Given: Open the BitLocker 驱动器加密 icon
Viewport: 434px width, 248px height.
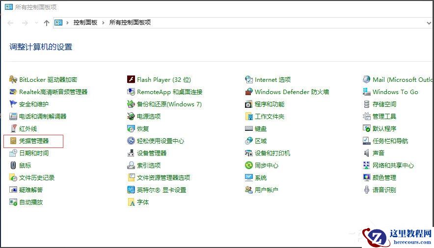Looking at the screenshot, I should 13,80.
